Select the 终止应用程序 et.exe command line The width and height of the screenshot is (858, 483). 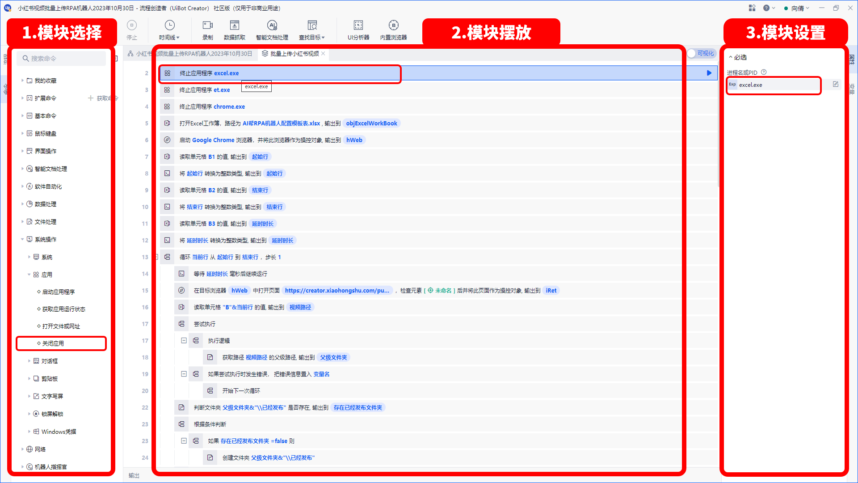pos(438,90)
